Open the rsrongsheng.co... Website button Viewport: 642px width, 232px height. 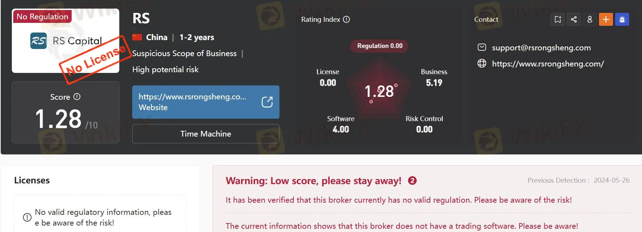[x=206, y=102]
